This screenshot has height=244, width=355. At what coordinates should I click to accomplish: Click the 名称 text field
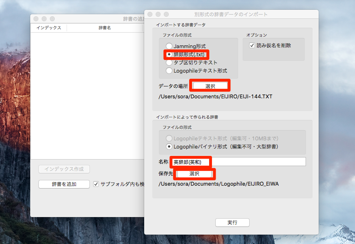[239, 162]
